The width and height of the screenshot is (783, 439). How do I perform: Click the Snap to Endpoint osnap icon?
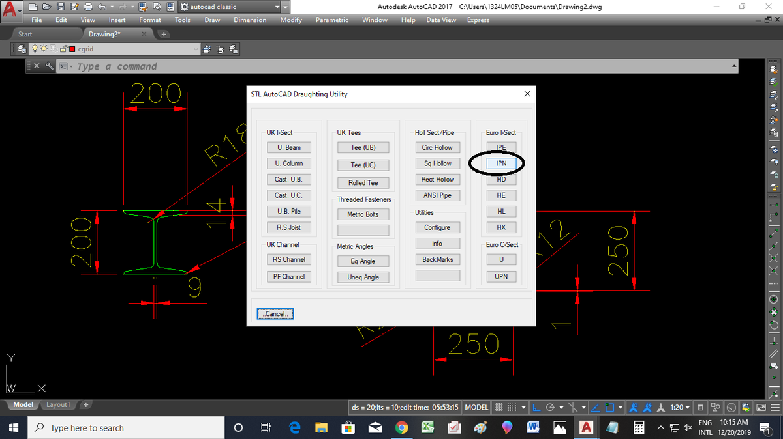click(x=774, y=233)
